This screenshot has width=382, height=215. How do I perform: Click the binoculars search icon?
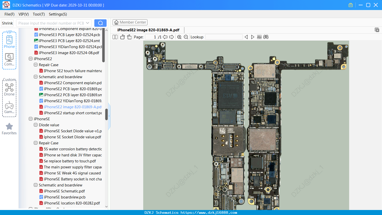(x=266, y=37)
